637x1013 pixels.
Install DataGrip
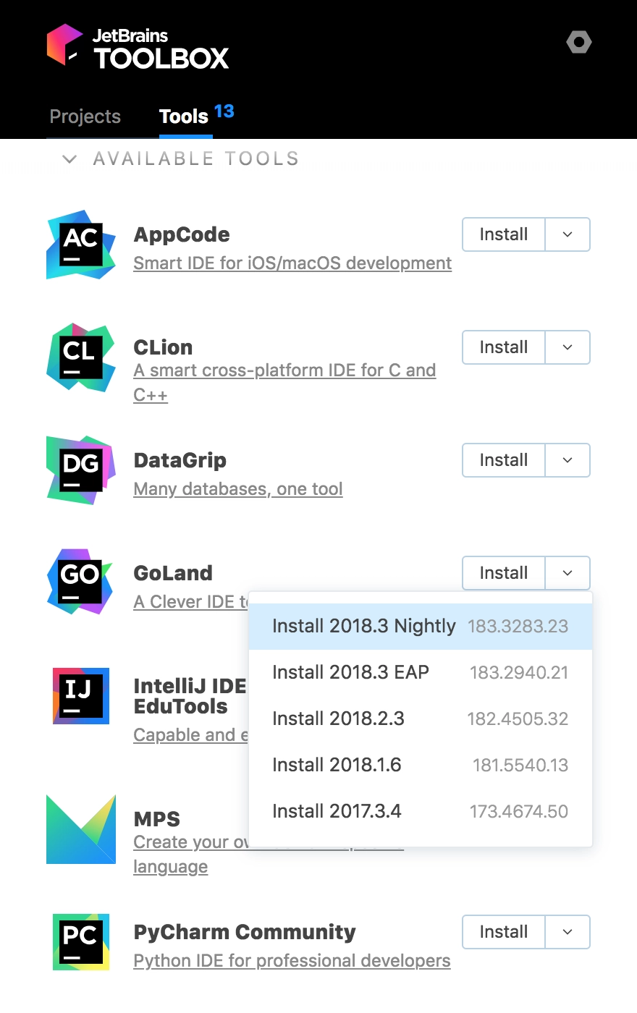click(504, 460)
